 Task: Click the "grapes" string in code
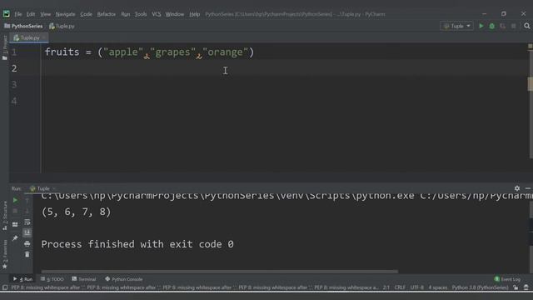click(x=172, y=52)
